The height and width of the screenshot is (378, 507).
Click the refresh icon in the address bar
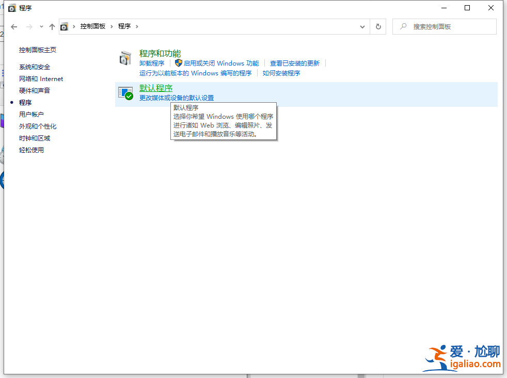point(378,26)
